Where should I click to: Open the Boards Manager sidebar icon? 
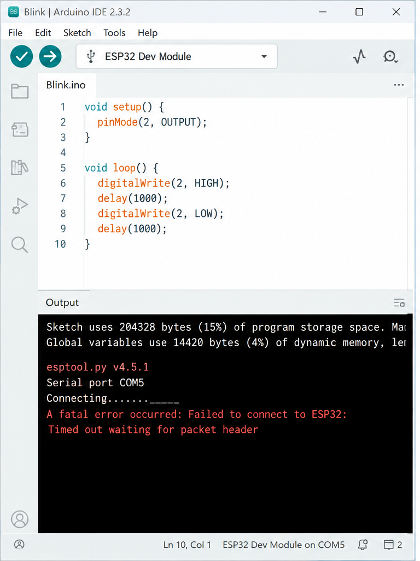point(20,129)
